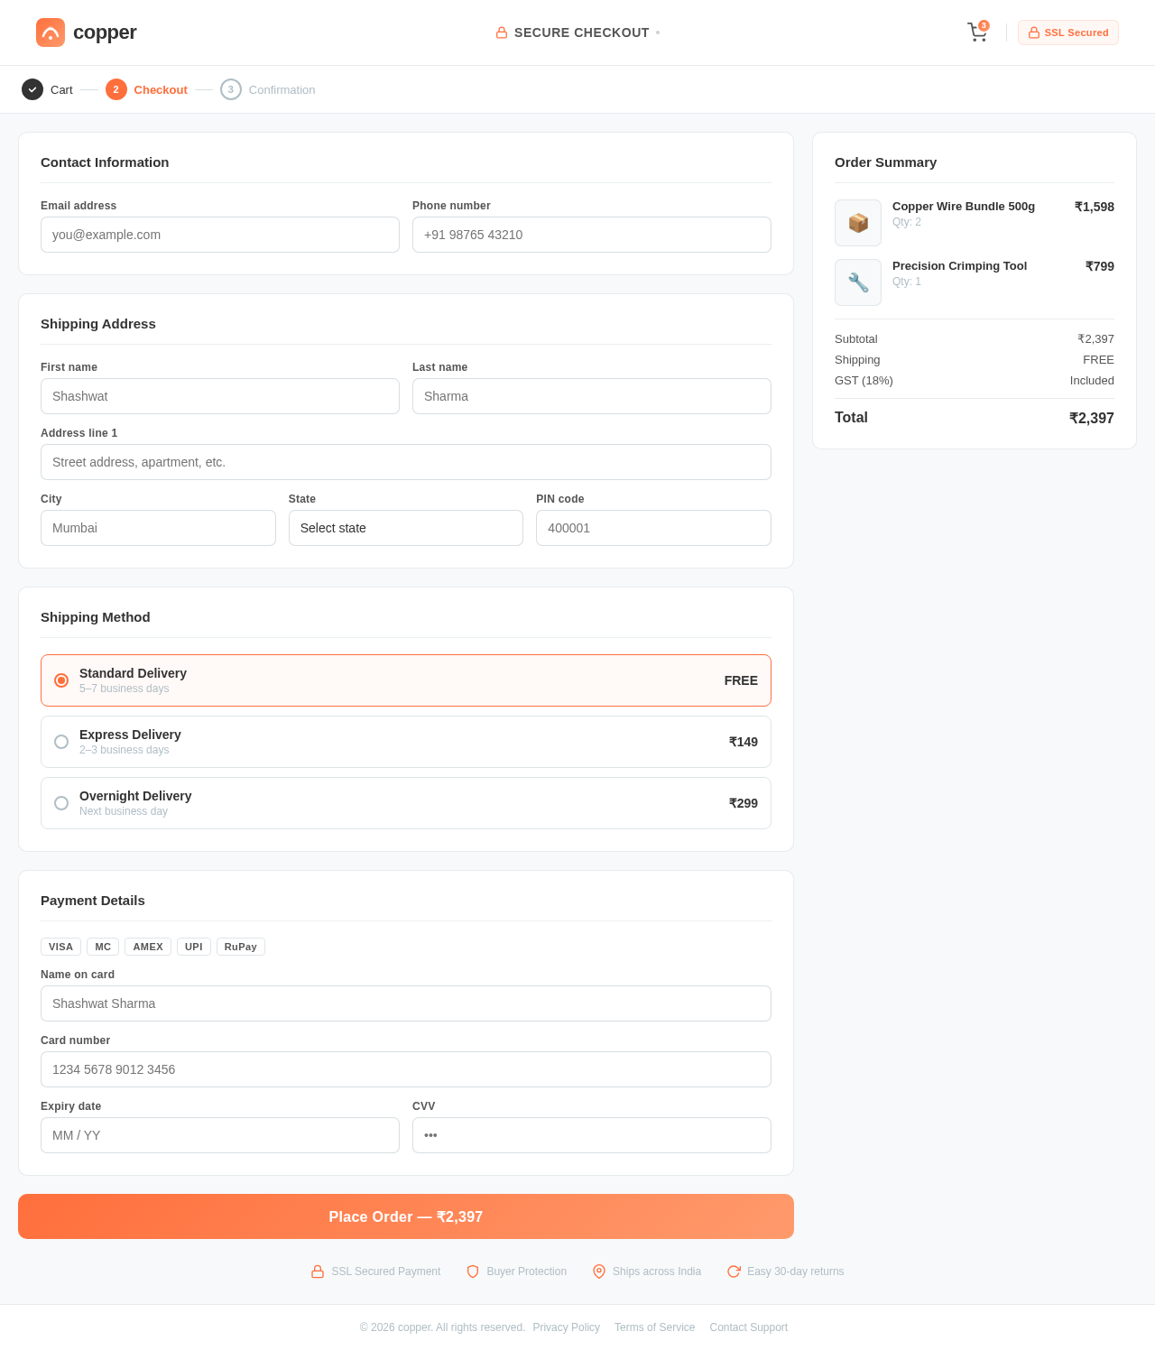This screenshot has height=1350, width=1155.
Task: Click Place Order — ₹2,397 button
Action: click(x=406, y=1216)
